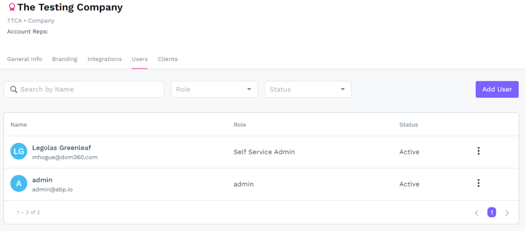This screenshot has width=525, height=231.
Task: Open the Branding tab
Action: [65, 59]
